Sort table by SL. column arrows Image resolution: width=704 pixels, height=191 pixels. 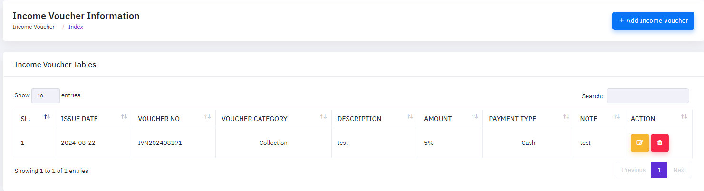pos(47,117)
